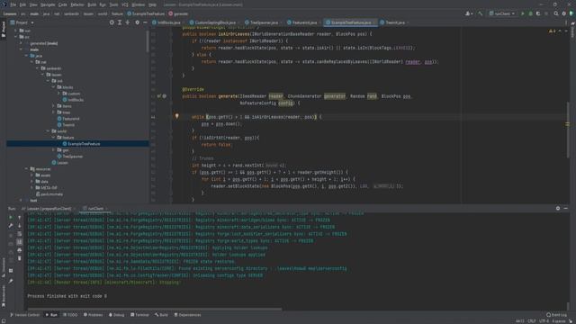Click the wrench icon in Run panel toolbar

pyautogui.click(x=11, y=226)
